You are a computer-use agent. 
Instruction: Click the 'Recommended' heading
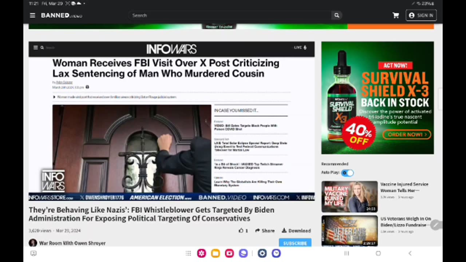click(335, 164)
